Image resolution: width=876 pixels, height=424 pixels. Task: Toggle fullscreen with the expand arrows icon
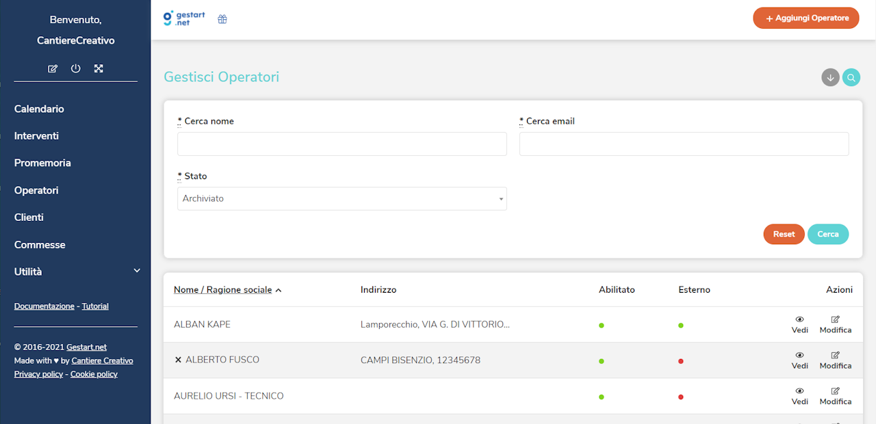tap(99, 68)
